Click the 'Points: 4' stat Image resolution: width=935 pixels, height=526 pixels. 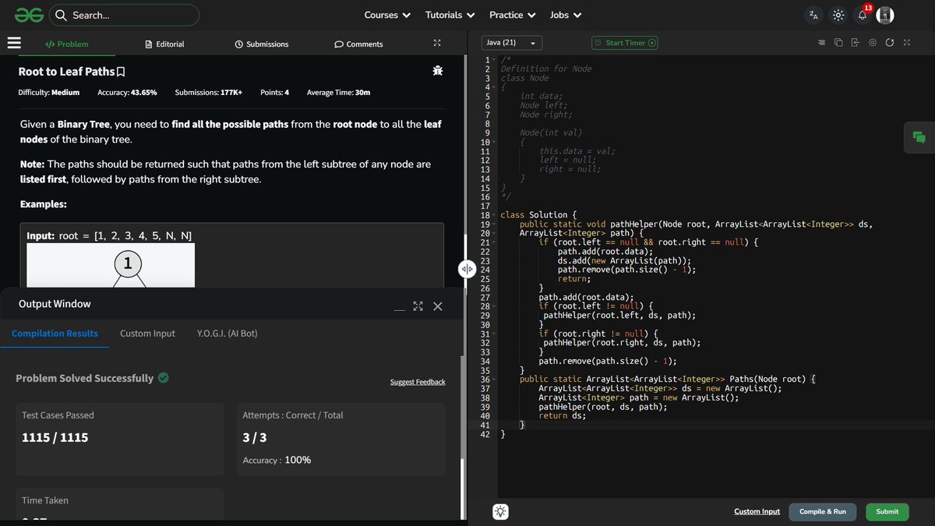[x=274, y=93]
